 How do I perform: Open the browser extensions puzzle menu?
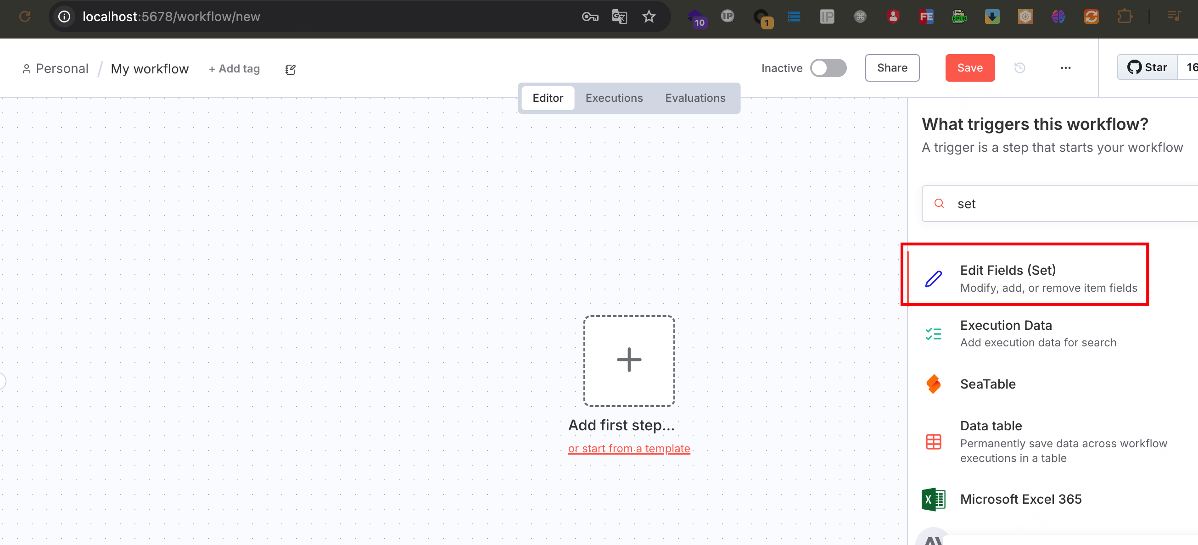coord(1124,17)
